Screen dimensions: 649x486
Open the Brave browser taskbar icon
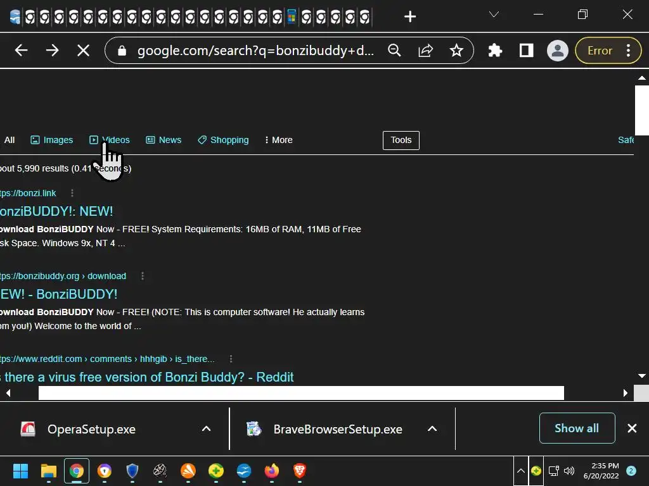point(300,471)
